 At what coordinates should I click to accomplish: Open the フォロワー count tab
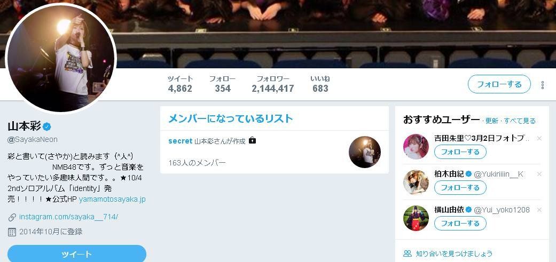coord(273,84)
